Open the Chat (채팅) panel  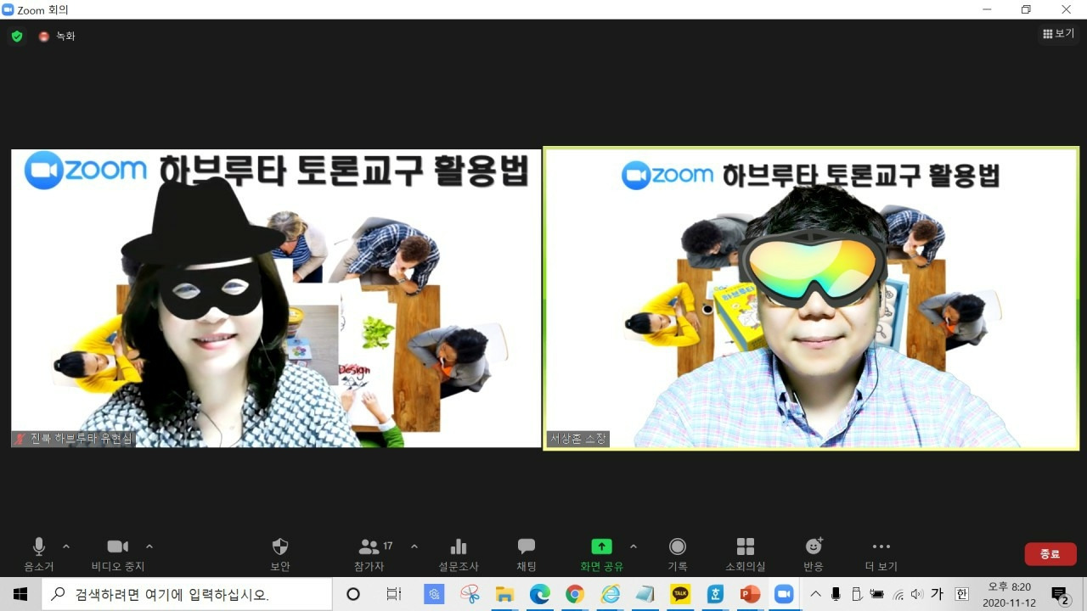click(x=527, y=555)
